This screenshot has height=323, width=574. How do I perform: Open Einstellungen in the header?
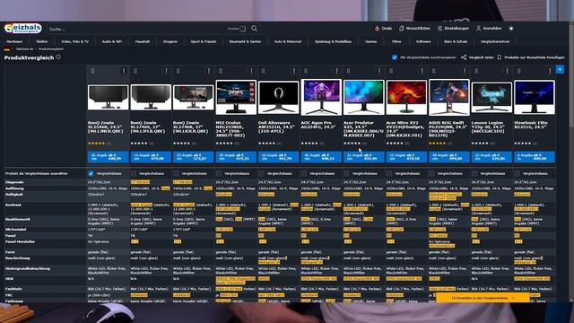coord(453,28)
